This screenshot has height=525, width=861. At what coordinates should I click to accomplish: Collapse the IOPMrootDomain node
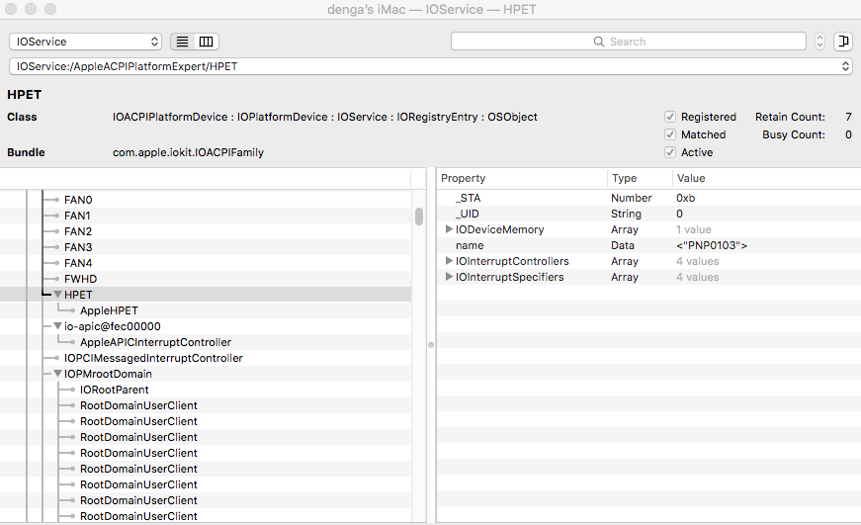point(57,374)
